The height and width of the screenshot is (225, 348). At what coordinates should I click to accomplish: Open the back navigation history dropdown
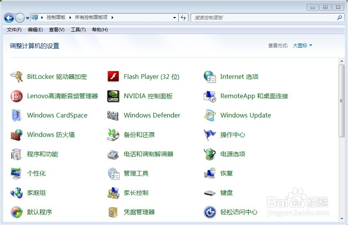click(27, 17)
